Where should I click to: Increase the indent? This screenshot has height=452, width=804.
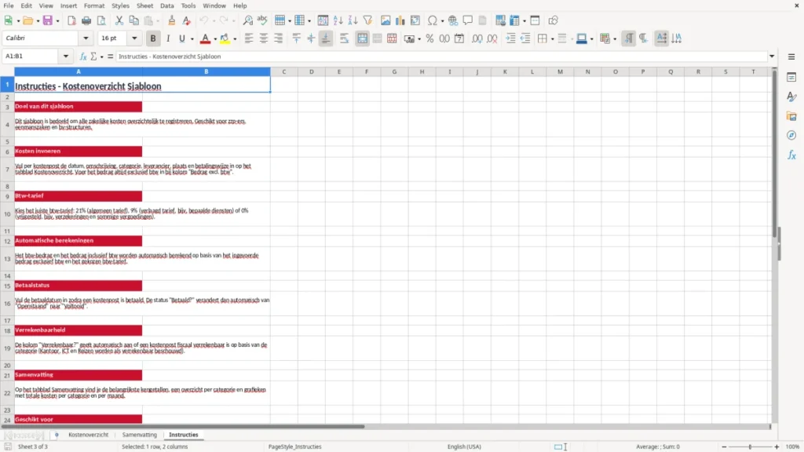510,38
